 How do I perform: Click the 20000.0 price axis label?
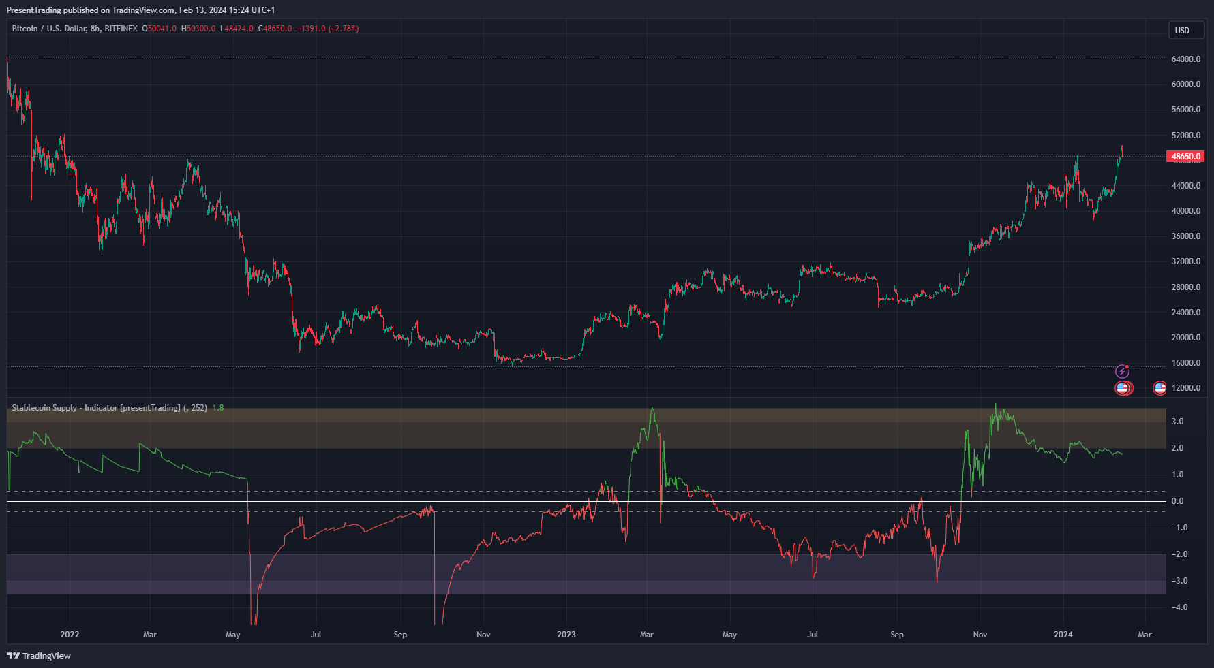(1186, 338)
